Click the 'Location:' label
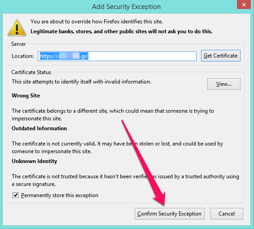Screen dimensions: 254x229 coord(23,56)
